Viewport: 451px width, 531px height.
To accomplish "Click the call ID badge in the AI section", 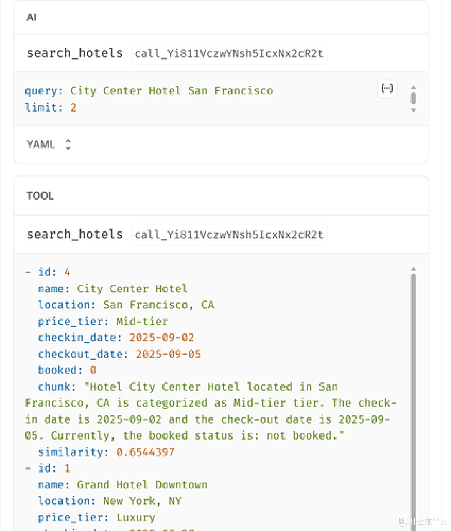I will point(229,53).
